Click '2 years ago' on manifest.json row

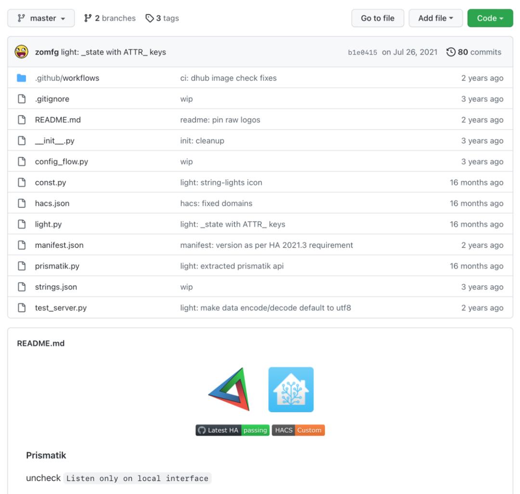click(x=482, y=245)
